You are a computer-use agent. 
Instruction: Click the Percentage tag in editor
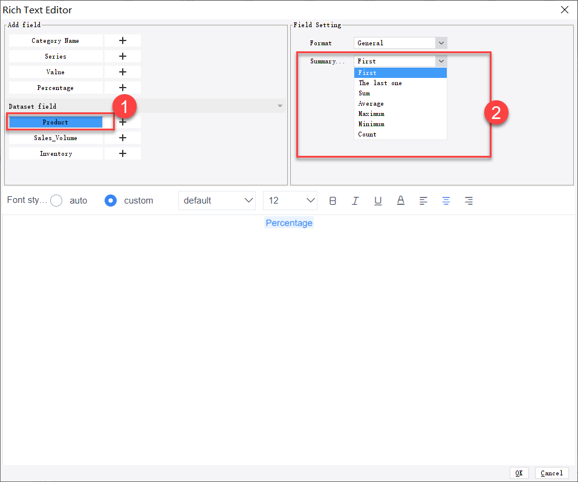click(289, 223)
